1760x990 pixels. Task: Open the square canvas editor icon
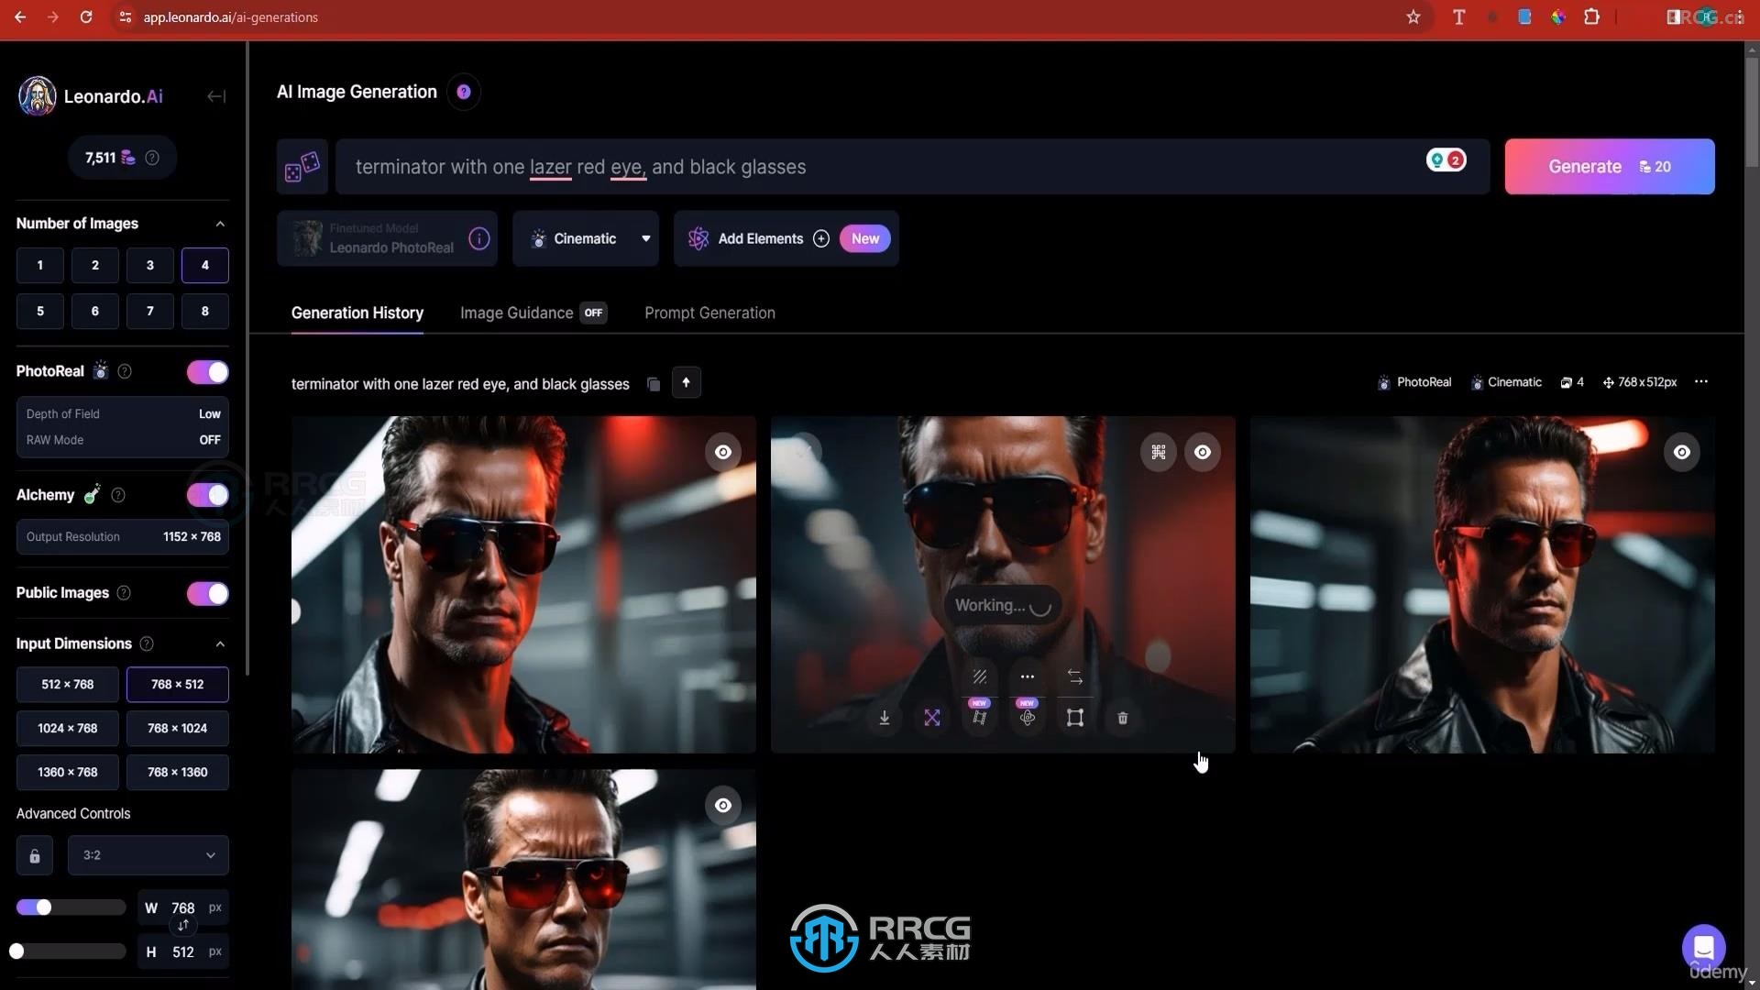click(1075, 718)
